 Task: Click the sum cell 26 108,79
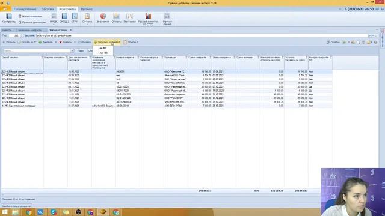(x=200, y=102)
